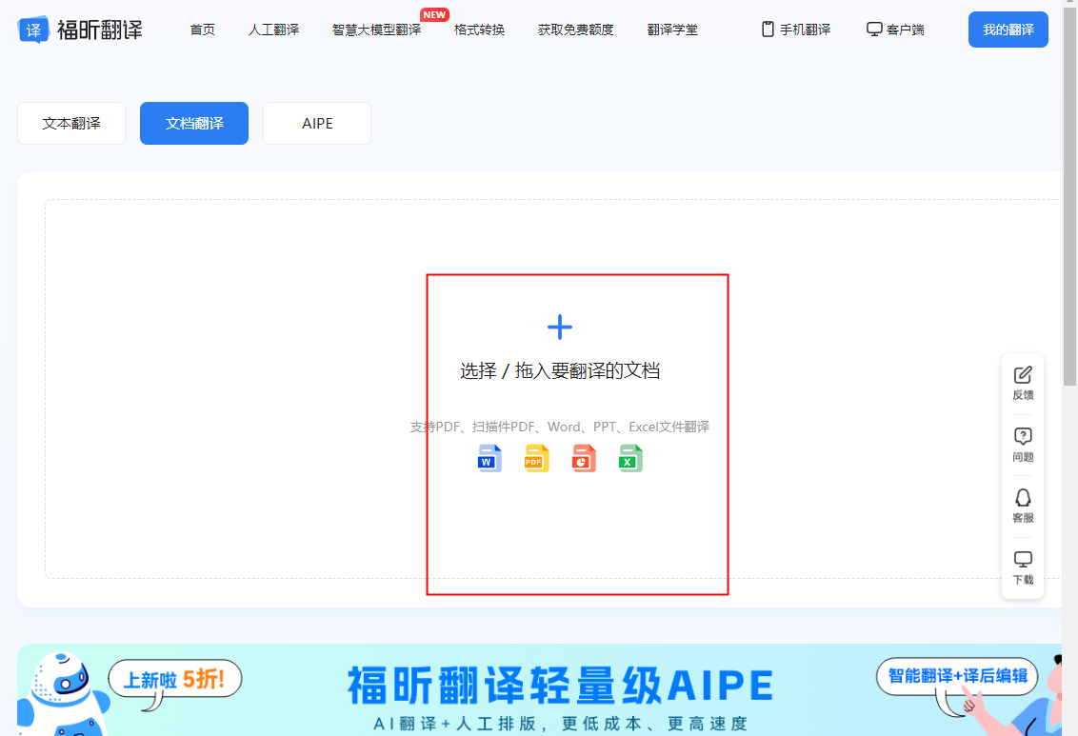Click the 我的翻译 button
This screenshot has height=736, width=1078.
1008,29
